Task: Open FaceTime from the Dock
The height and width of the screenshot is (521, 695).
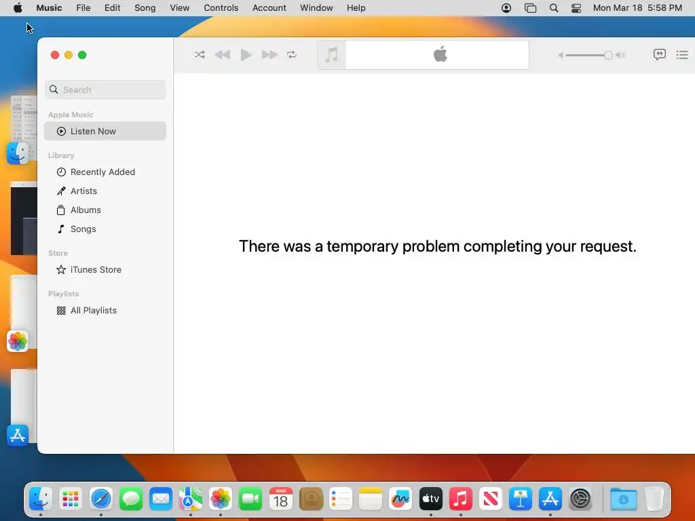Action: (250, 499)
